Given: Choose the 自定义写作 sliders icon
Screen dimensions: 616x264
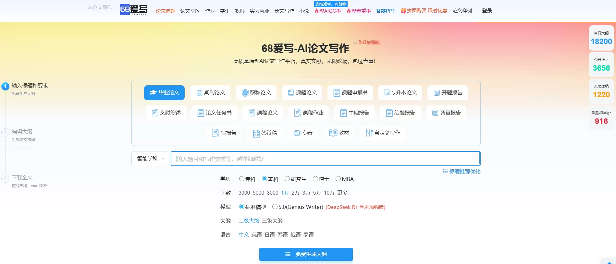Looking at the screenshot, I should pos(369,133).
